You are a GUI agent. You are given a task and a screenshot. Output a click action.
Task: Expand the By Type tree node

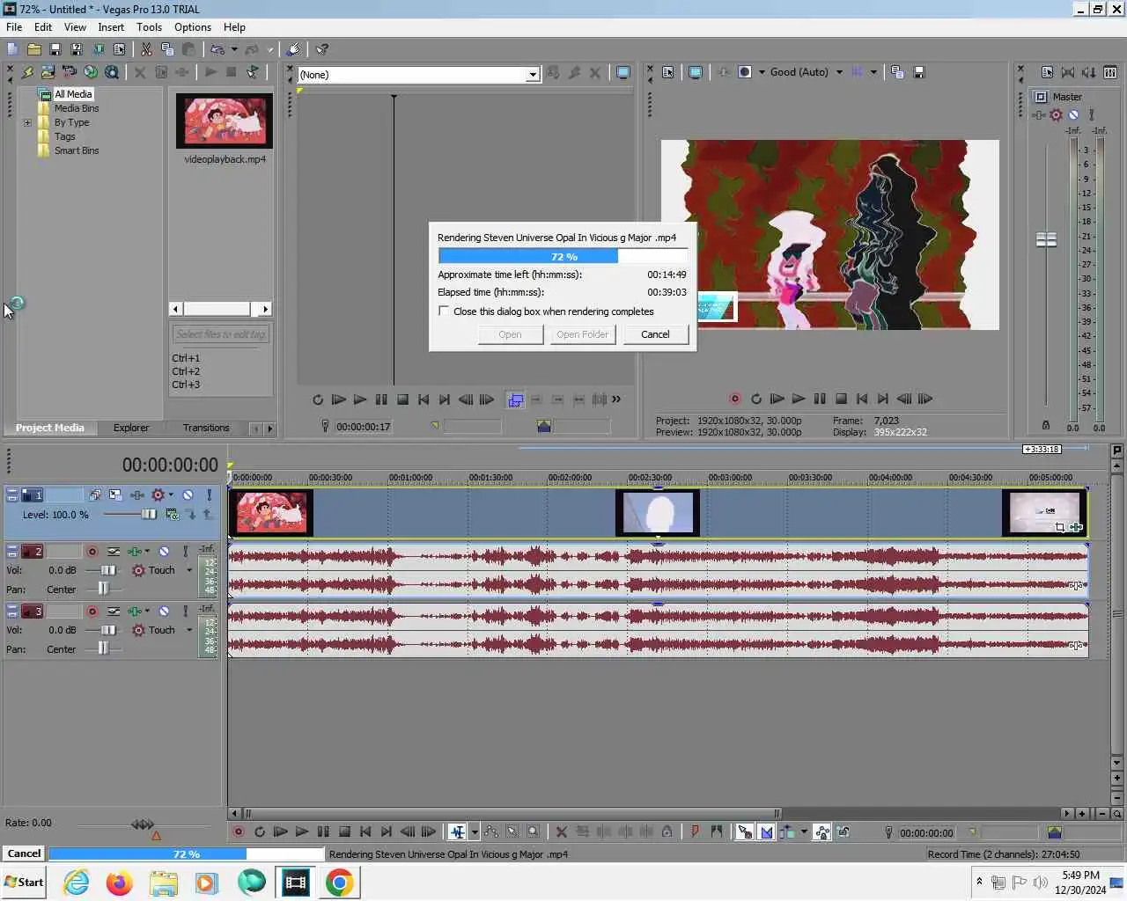coord(27,122)
